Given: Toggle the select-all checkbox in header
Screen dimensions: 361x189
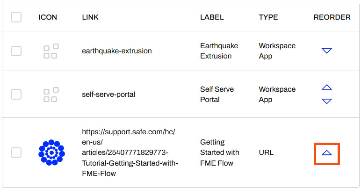Looking at the screenshot, I should click(16, 17).
